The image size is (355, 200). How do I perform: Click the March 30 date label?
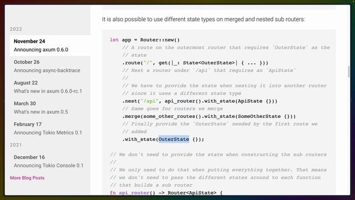click(24, 104)
